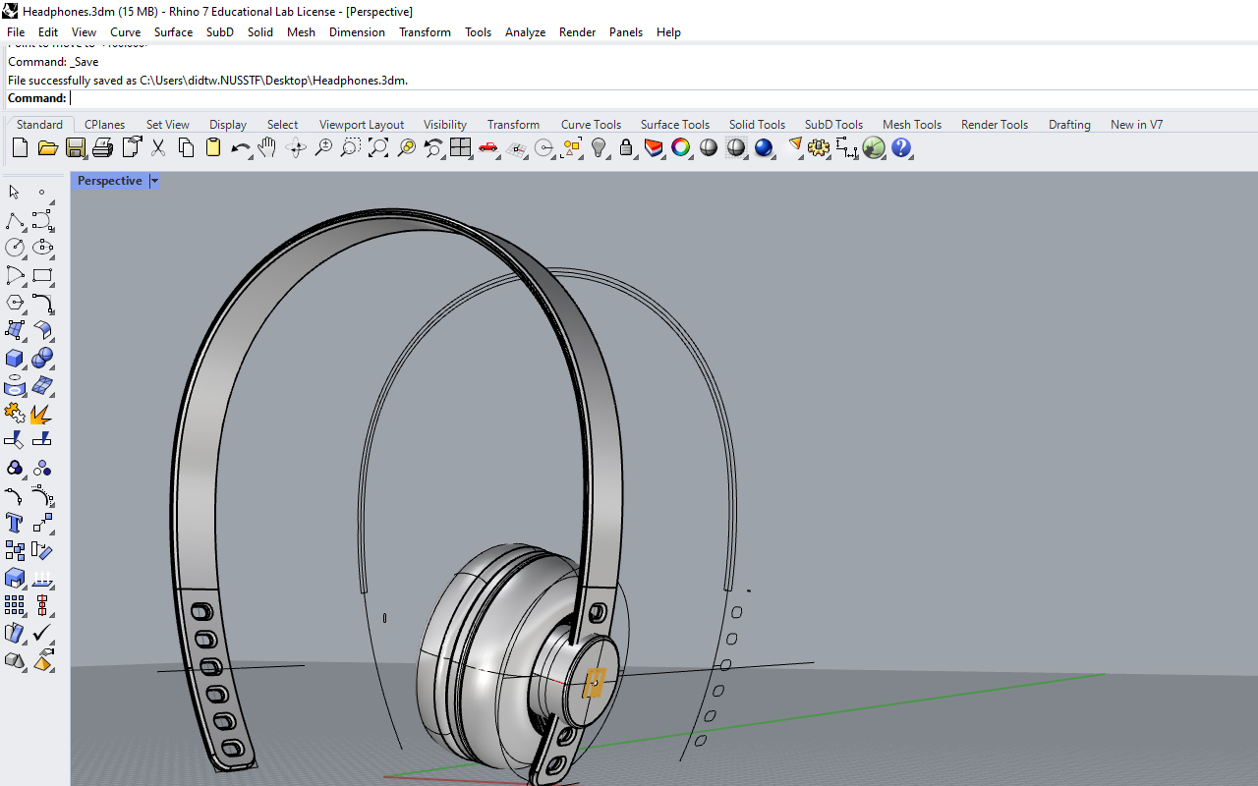Click the arrow pointer Select tool
Screen dimensions: 1258x786
(15, 193)
